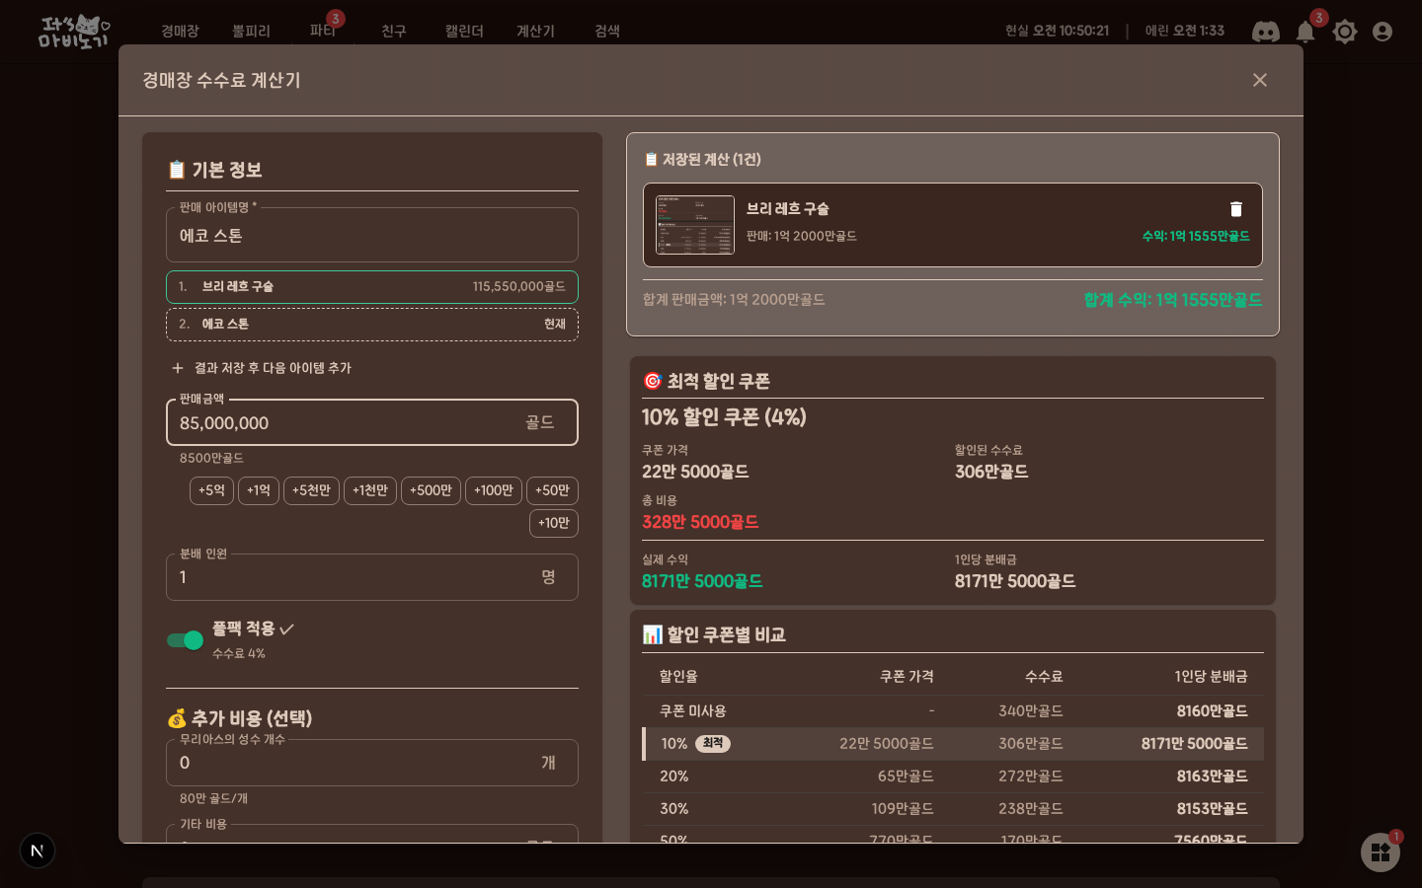Add 1억 with the +1억 button
Viewport: 1422px width, 888px height.
(259, 490)
